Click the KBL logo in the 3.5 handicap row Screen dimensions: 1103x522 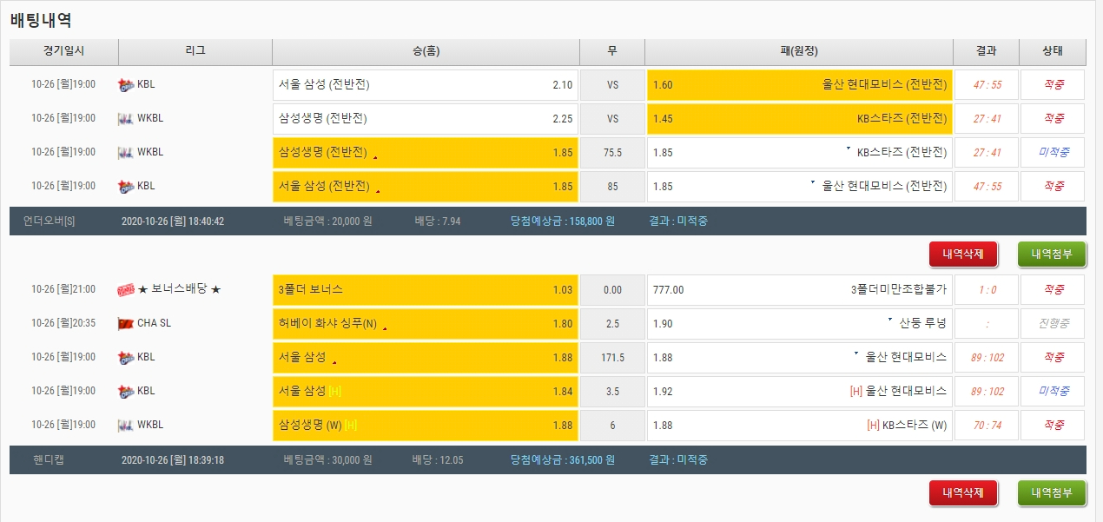(x=126, y=391)
